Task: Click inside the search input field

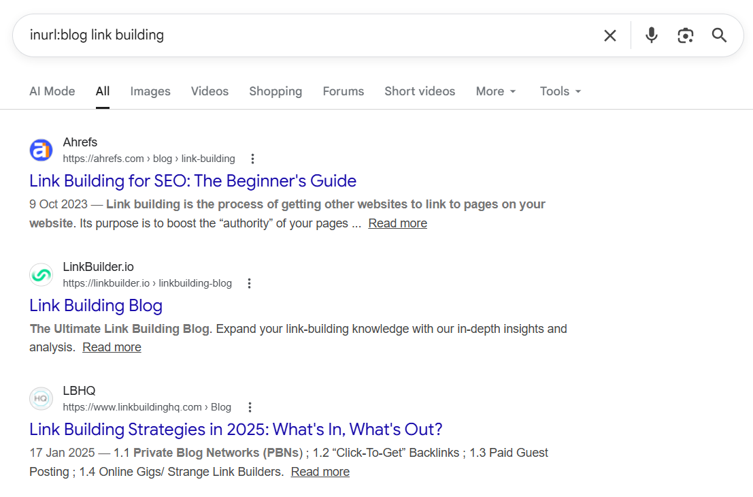Action: point(272,35)
